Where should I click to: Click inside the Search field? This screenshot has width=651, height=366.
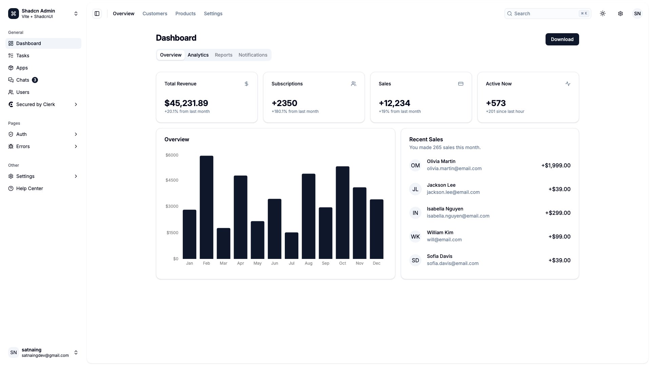pos(542,13)
